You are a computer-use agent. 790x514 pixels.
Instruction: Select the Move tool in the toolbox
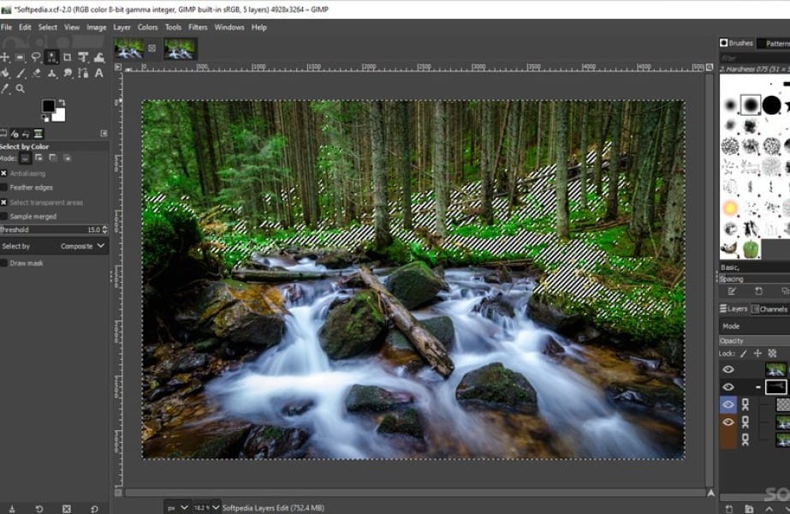pos(6,57)
